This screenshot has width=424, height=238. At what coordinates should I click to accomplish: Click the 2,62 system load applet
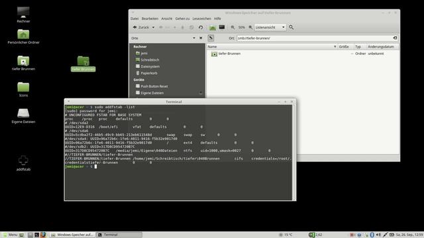click(315, 235)
